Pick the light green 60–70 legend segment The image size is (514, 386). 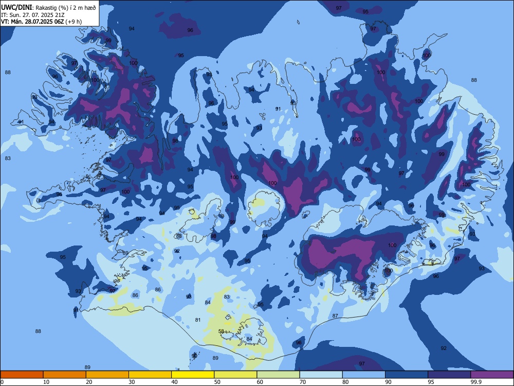(x=278, y=375)
